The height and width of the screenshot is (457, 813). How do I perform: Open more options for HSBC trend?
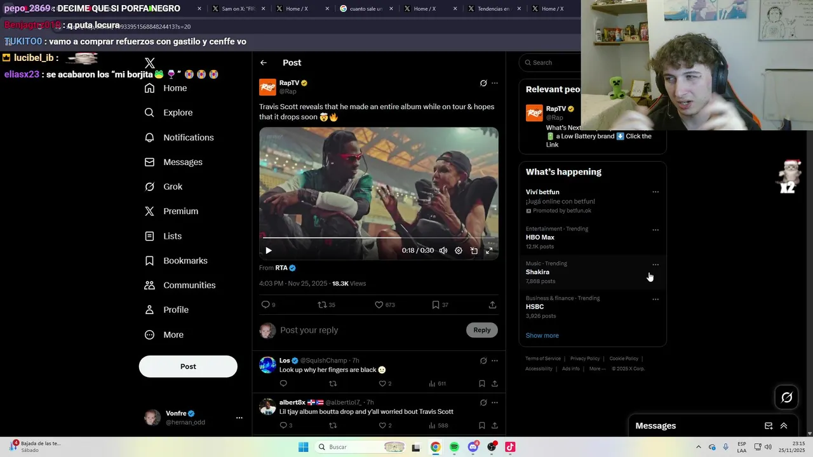coord(655,299)
